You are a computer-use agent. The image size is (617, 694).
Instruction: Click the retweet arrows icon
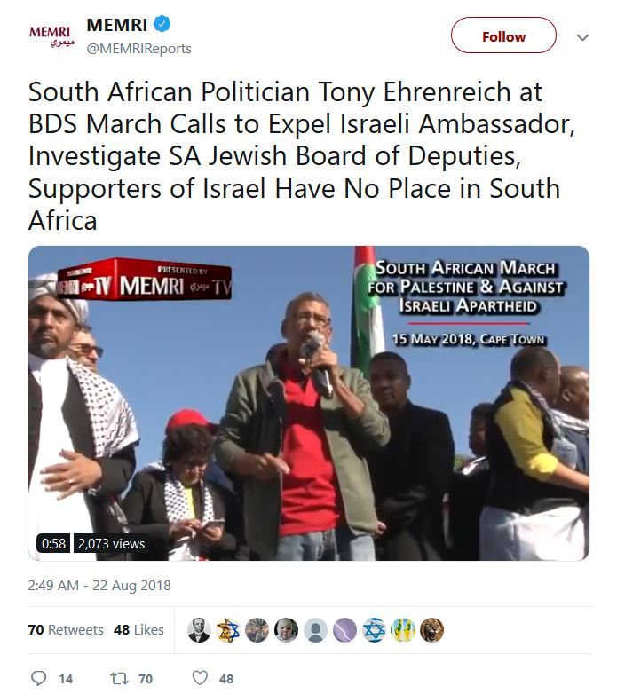coord(120,678)
